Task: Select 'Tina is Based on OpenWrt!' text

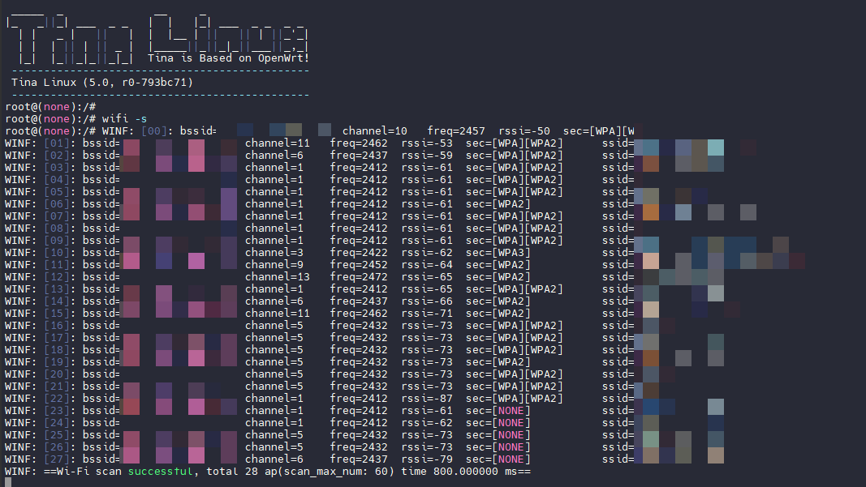Action: pyautogui.click(x=228, y=58)
